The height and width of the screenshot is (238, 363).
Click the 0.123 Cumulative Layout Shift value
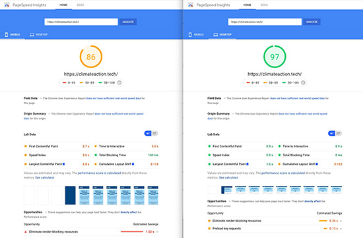point(338,164)
